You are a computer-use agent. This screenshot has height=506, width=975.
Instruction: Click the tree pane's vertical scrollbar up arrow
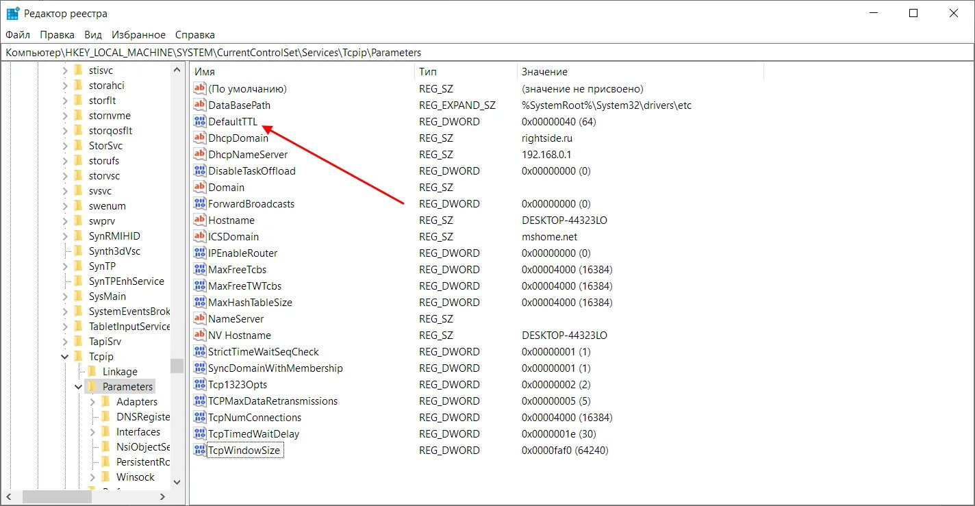[x=177, y=71]
